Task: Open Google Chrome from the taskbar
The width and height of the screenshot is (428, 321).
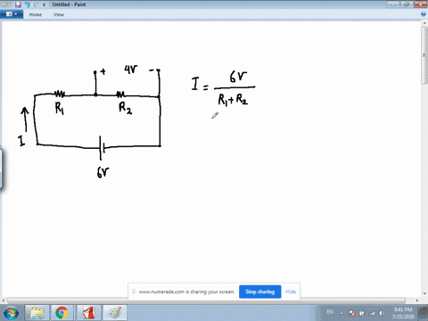Action: tap(62, 313)
